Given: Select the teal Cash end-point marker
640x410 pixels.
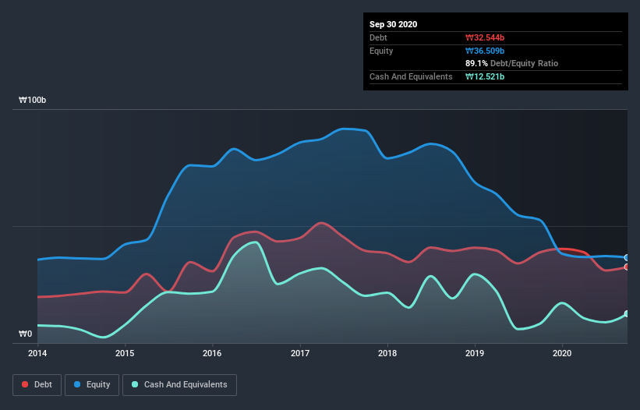Looking at the screenshot, I should (x=627, y=313).
